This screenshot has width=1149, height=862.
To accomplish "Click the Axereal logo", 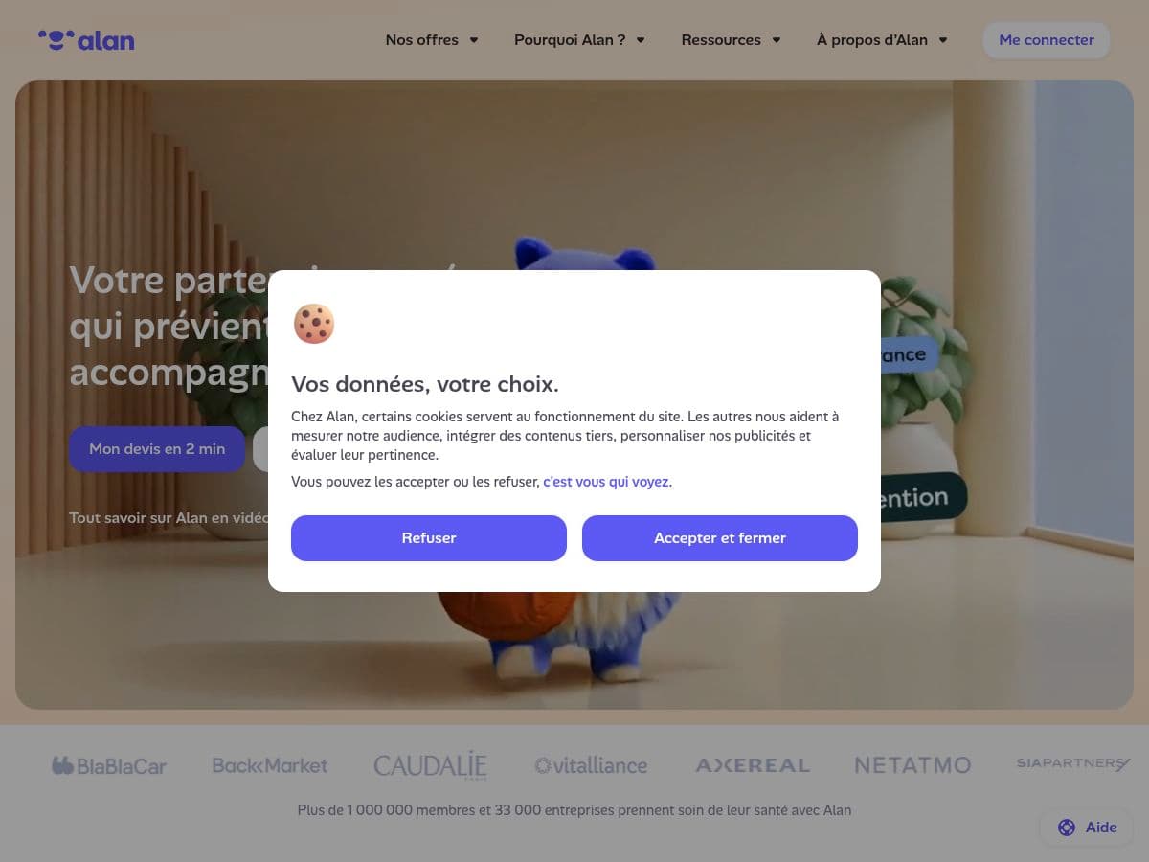I will [x=753, y=765].
